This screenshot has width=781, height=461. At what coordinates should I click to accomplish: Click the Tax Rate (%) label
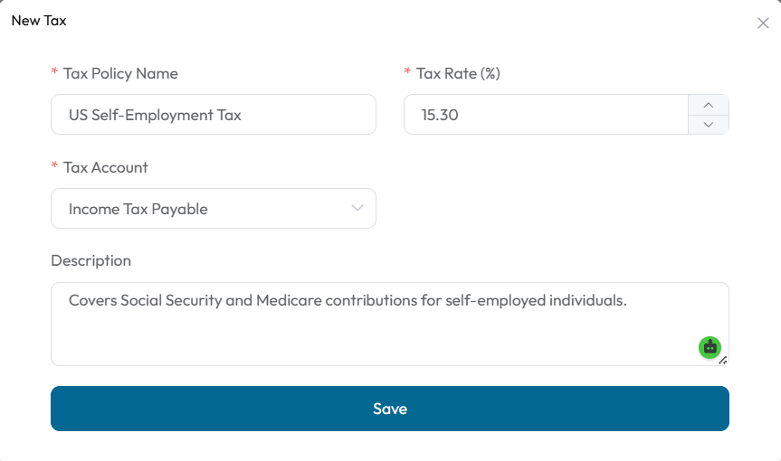[x=458, y=73]
